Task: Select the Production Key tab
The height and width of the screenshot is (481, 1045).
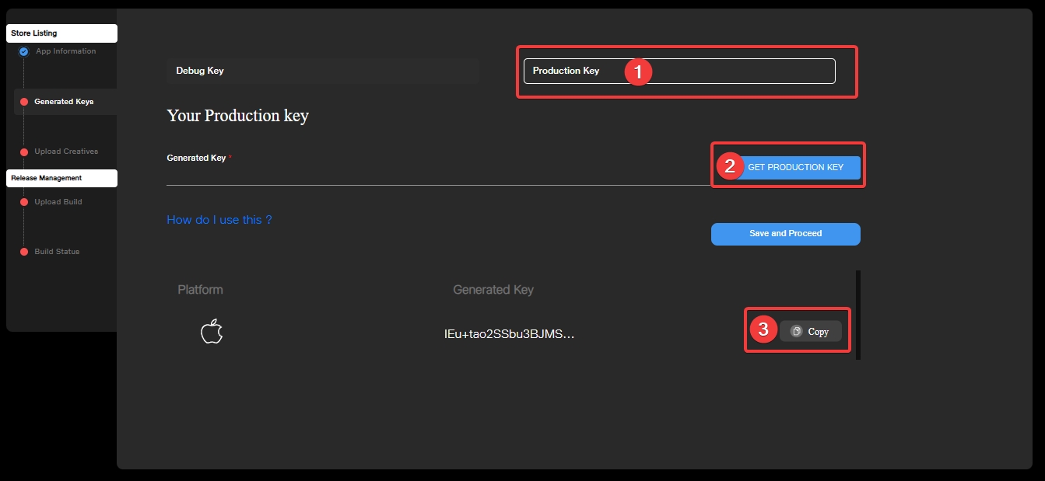Action: 679,71
